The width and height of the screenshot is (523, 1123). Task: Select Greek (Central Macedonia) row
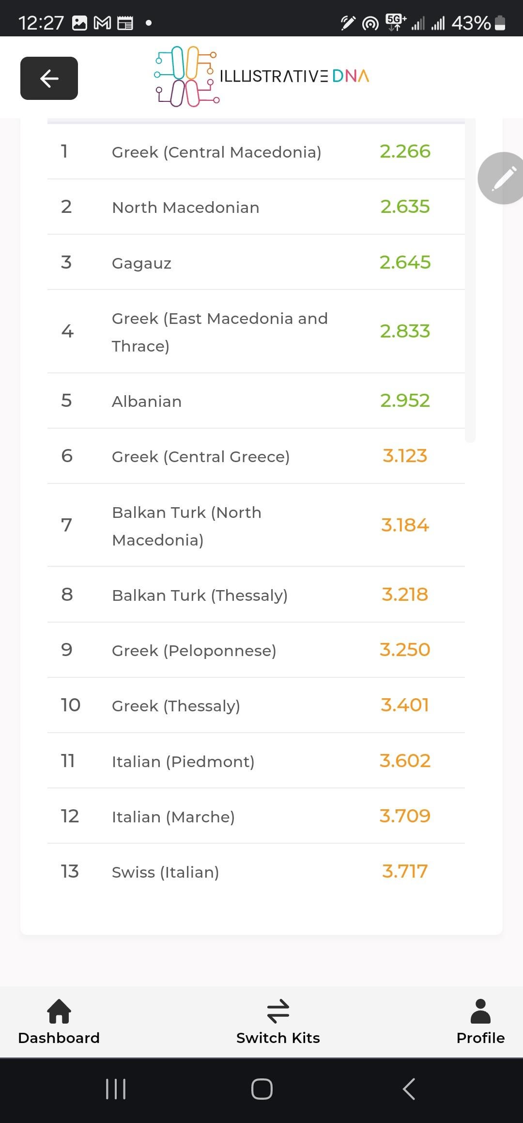coord(256,152)
